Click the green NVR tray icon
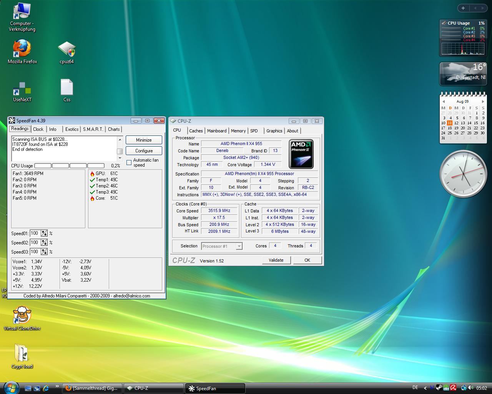 pos(446,387)
